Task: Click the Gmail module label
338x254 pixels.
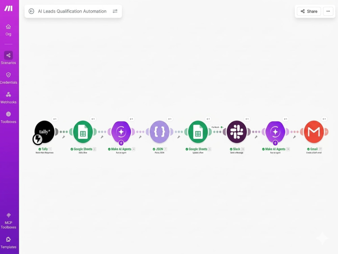Action: (x=314, y=149)
